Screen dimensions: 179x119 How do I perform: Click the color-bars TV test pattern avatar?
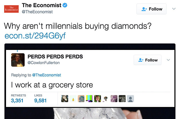[89, 98]
